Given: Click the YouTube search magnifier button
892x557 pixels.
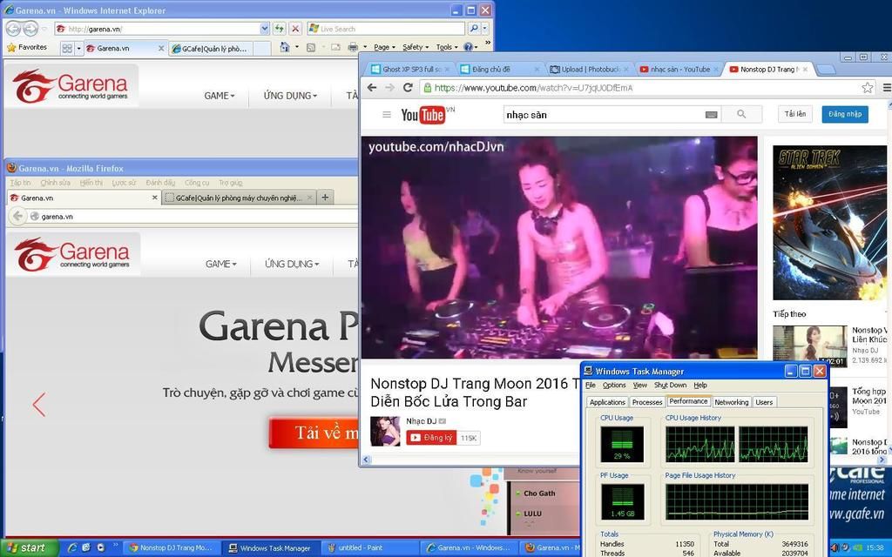Looking at the screenshot, I should coord(741,114).
